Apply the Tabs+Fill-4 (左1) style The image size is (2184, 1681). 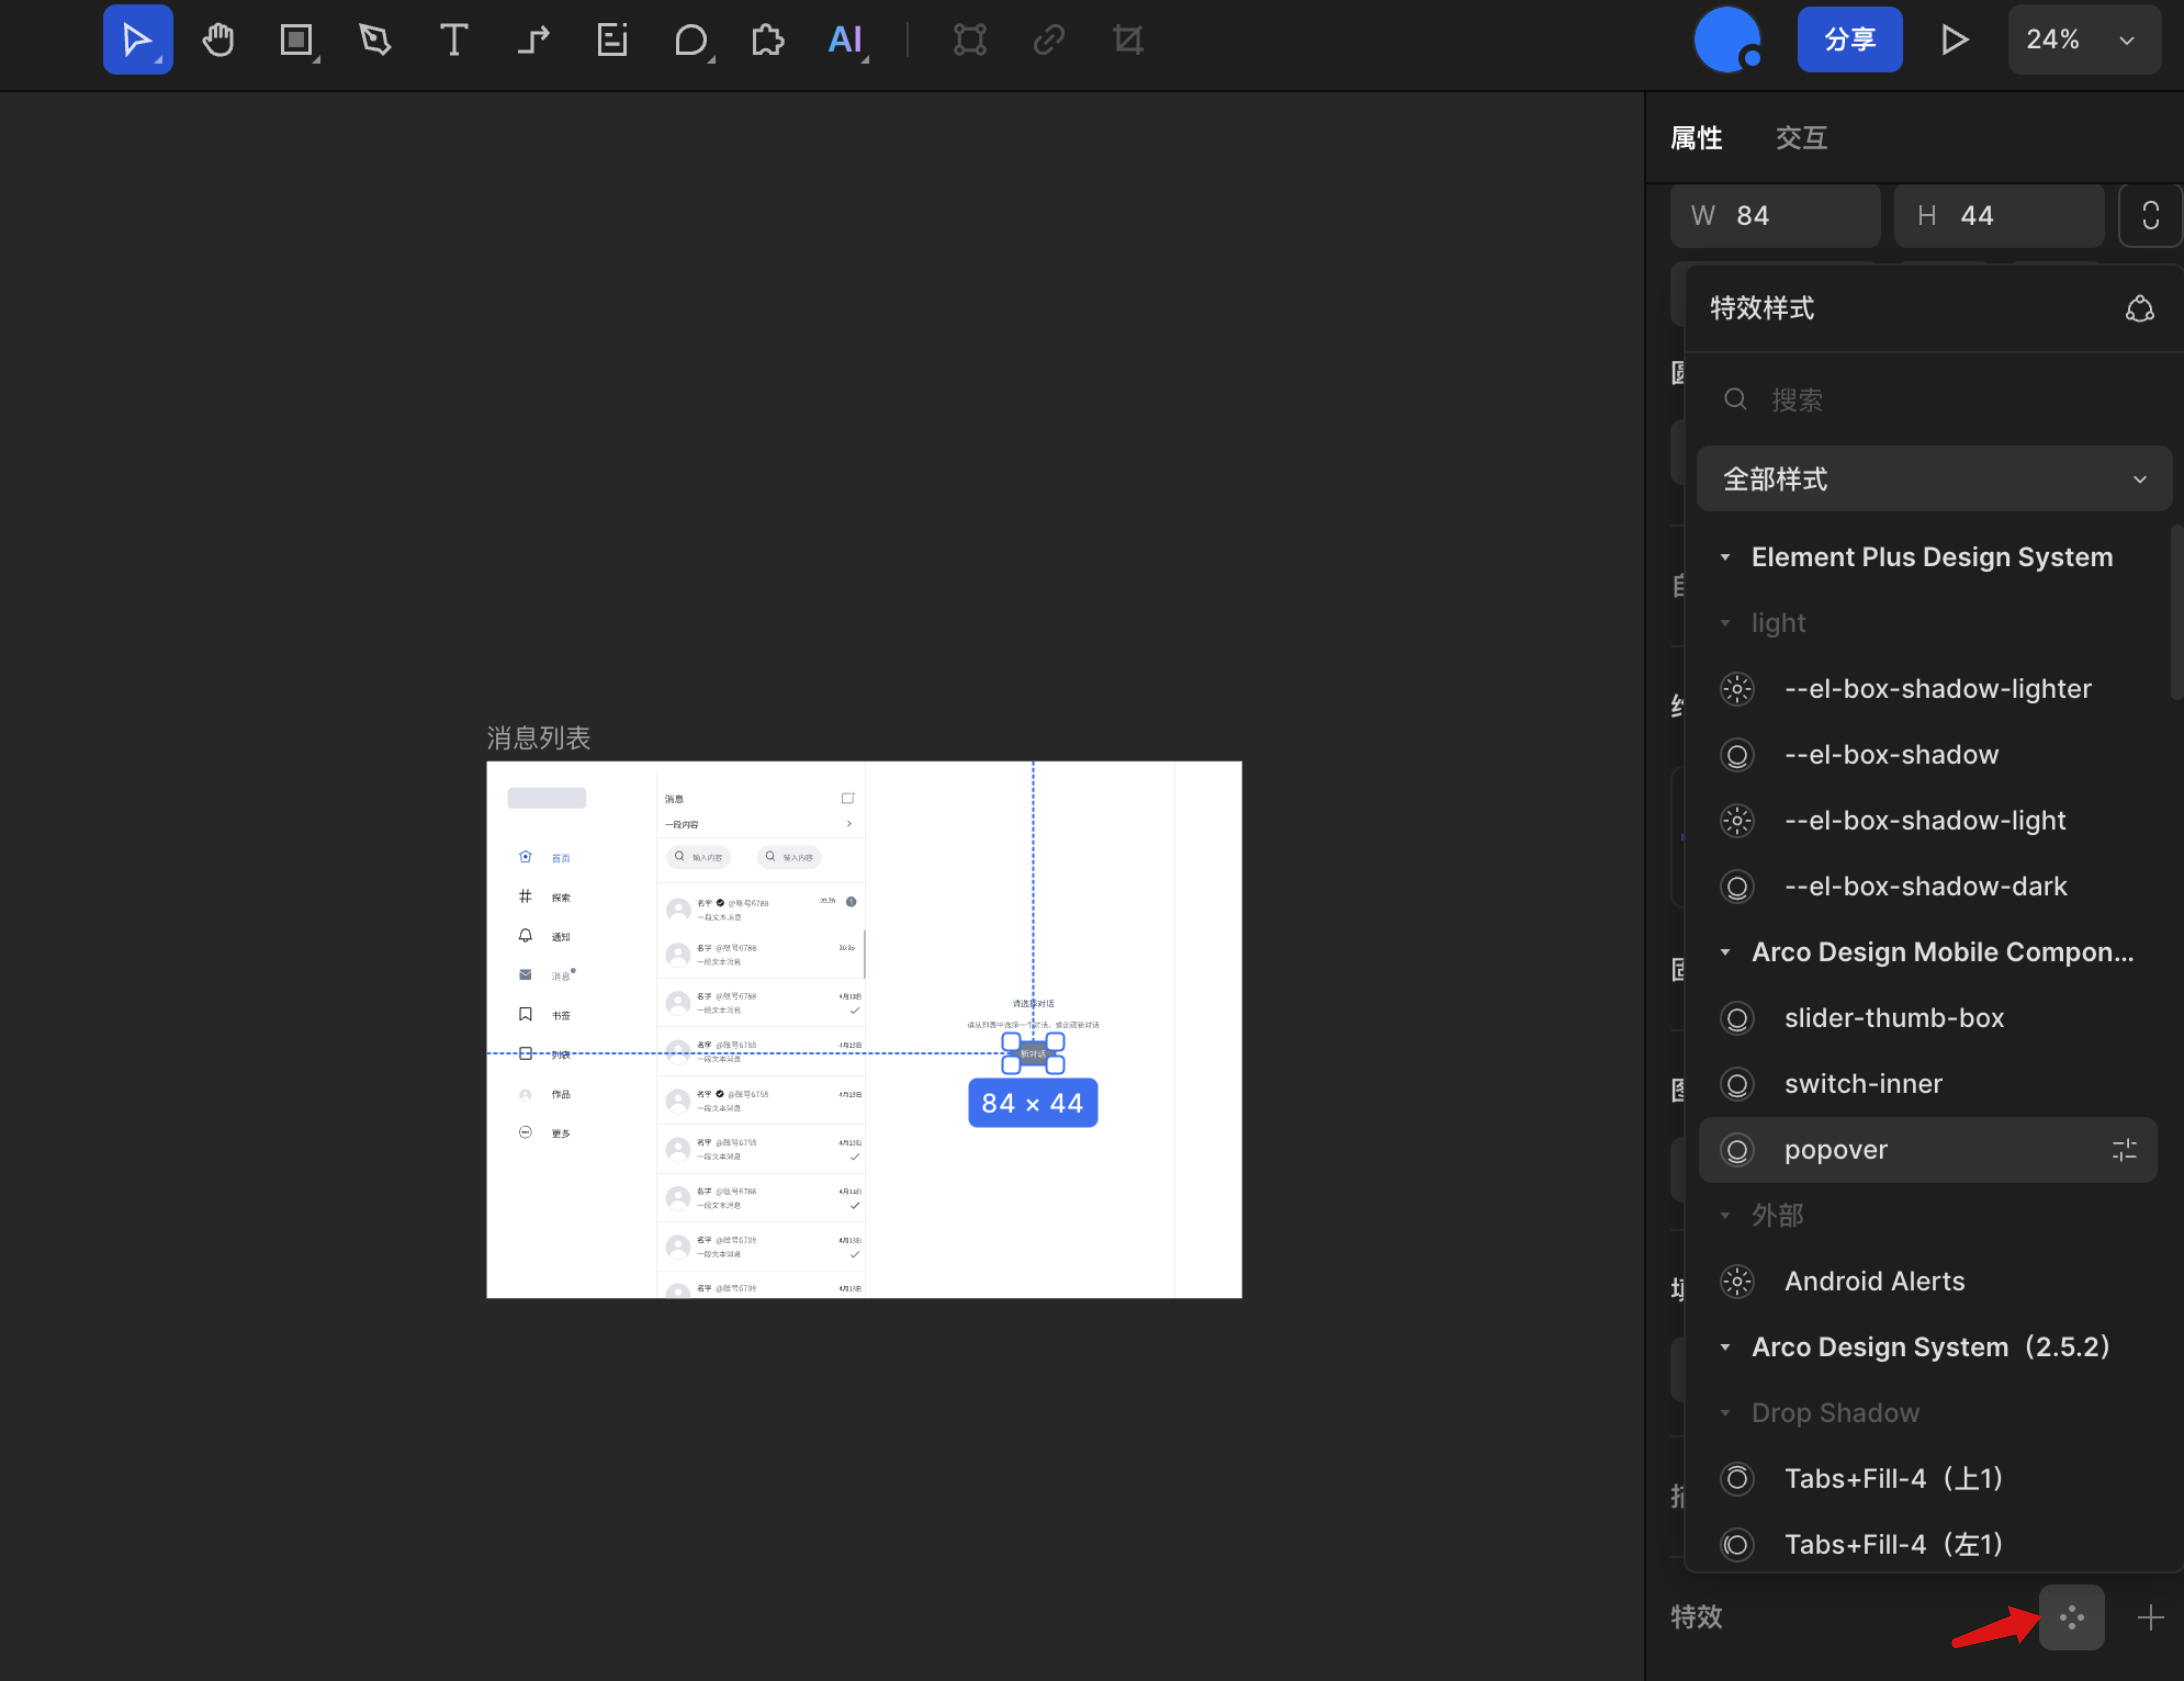[1928, 1545]
